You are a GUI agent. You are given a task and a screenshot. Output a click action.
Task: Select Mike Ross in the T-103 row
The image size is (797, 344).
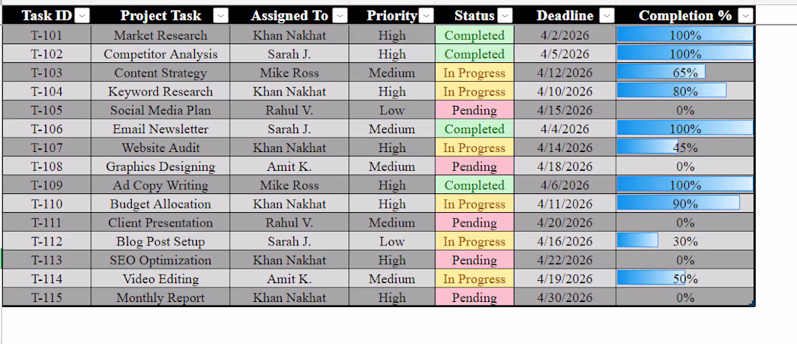click(x=289, y=72)
